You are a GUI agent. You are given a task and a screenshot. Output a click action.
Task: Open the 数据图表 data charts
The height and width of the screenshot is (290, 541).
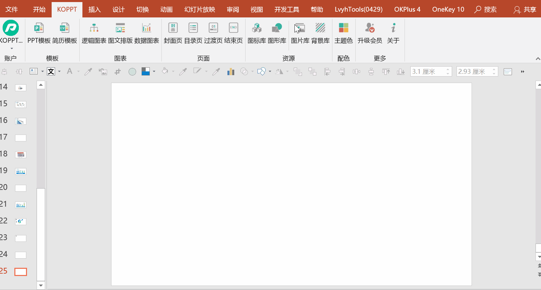pyautogui.click(x=147, y=33)
